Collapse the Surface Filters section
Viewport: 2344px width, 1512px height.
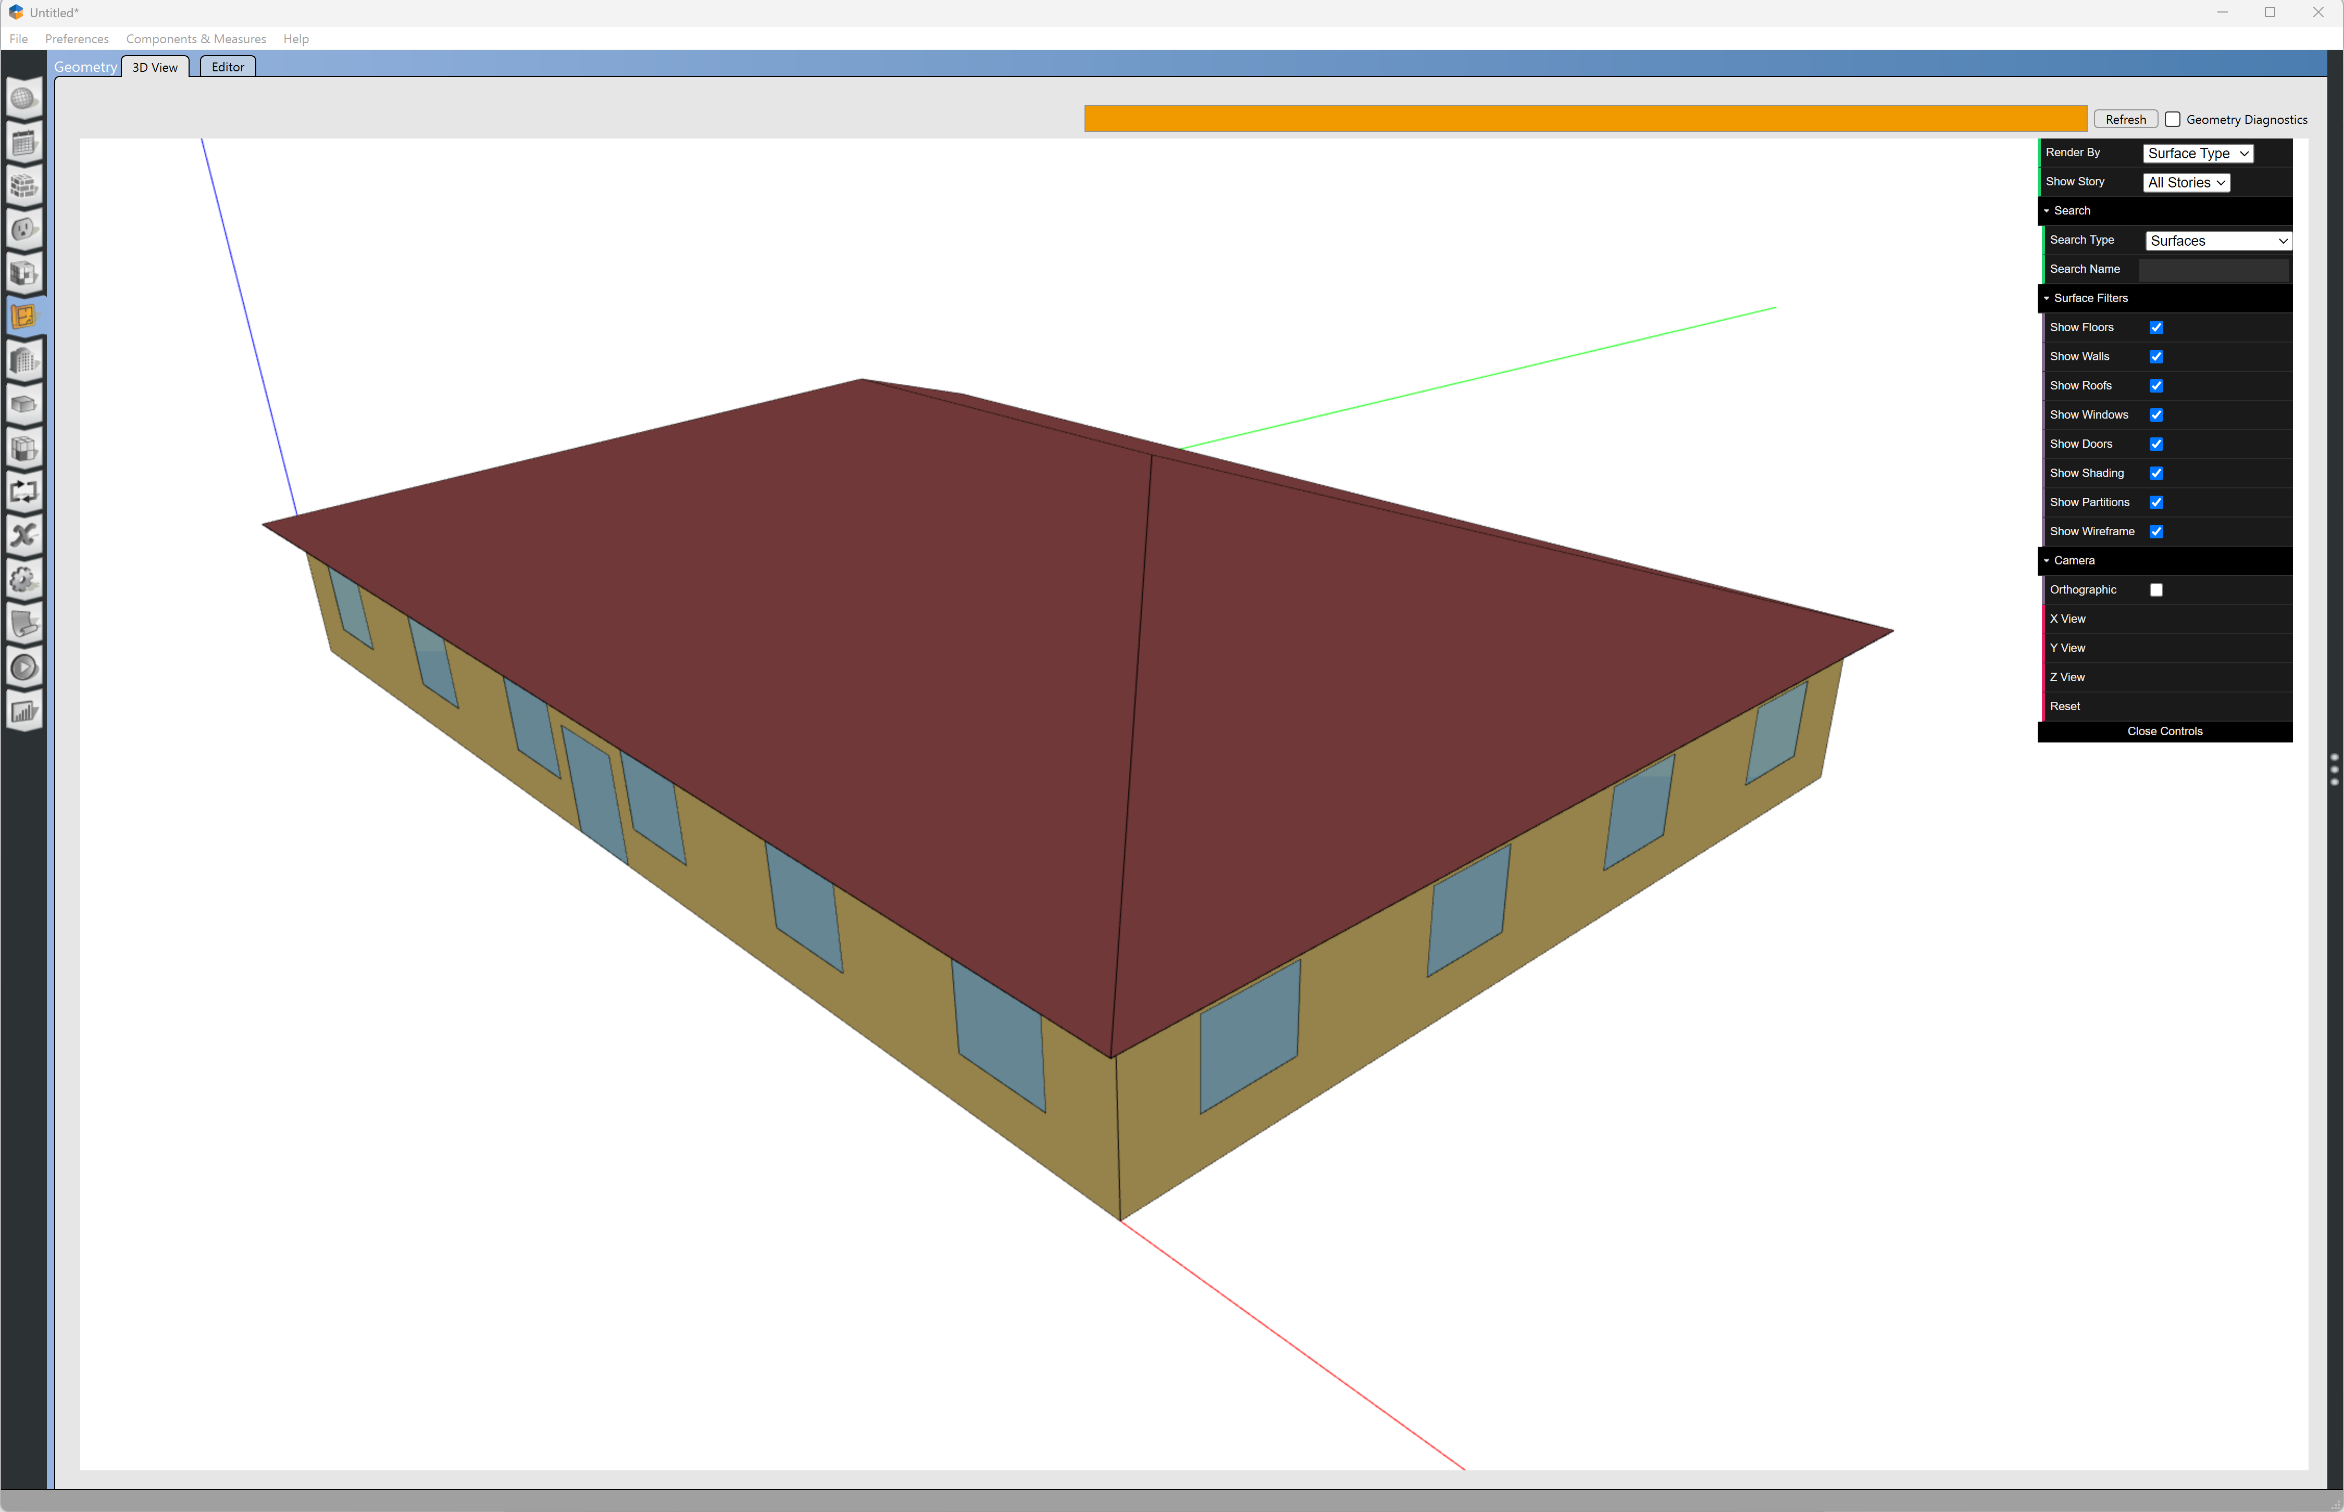coord(2090,298)
